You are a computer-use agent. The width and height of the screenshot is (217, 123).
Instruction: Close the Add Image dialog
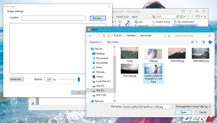coord(109,6)
